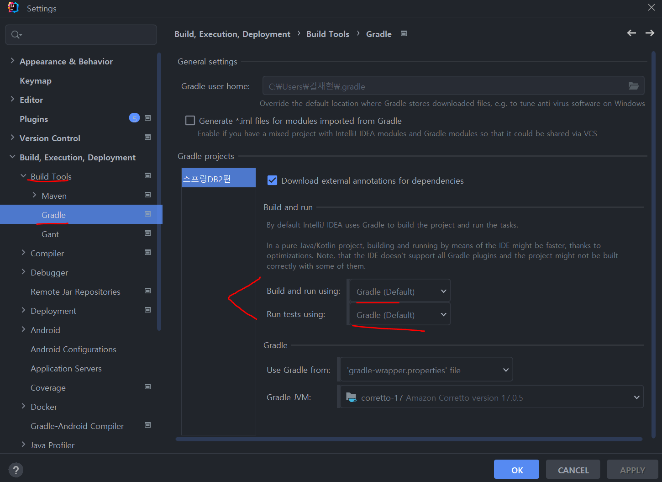Viewport: 662px width, 482px height.
Task: Click right panel vertical scrollbar
Action: [x=653, y=245]
